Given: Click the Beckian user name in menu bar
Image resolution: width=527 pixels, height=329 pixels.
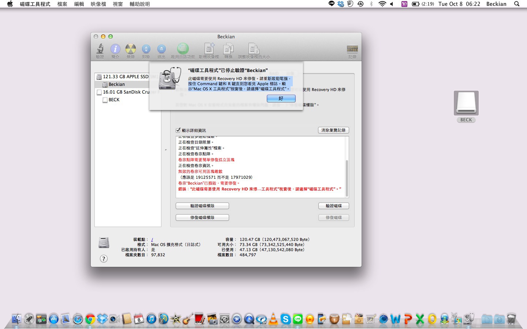Looking at the screenshot, I should [496, 4].
